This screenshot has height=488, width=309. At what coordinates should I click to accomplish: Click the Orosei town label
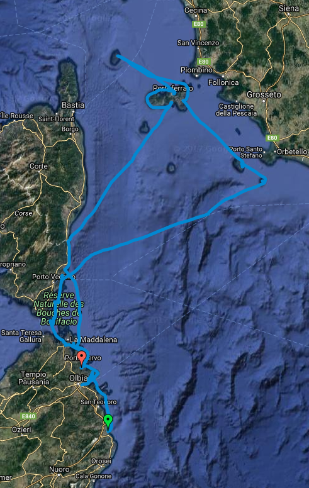click(101, 461)
